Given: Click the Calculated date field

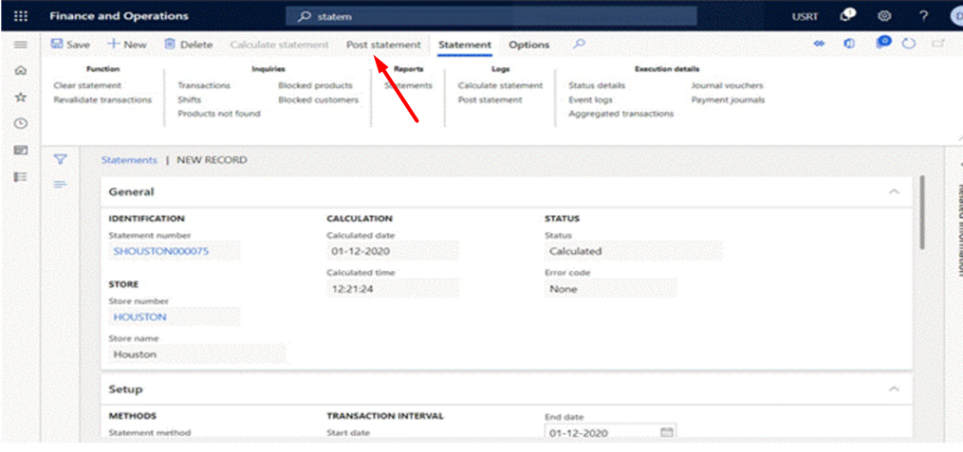Looking at the screenshot, I should tap(393, 251).
